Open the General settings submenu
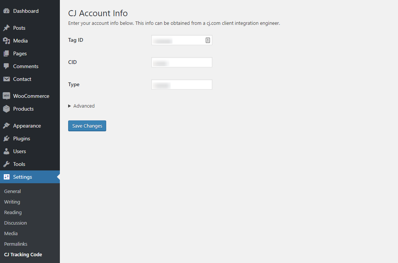 click(12, 192)
